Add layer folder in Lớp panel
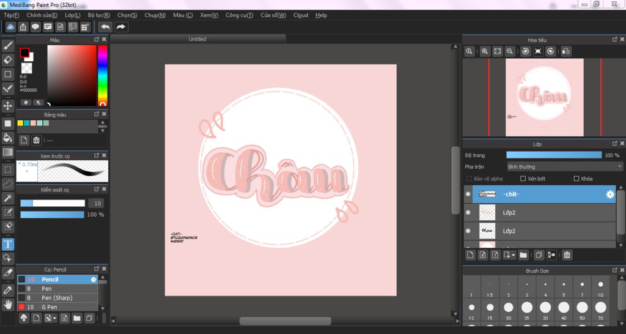The width and height of the screenshot is (626, 334). pos(523,255)
